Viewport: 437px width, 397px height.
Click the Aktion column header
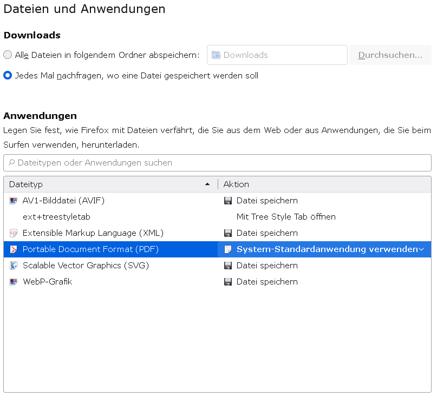[324, 184]
